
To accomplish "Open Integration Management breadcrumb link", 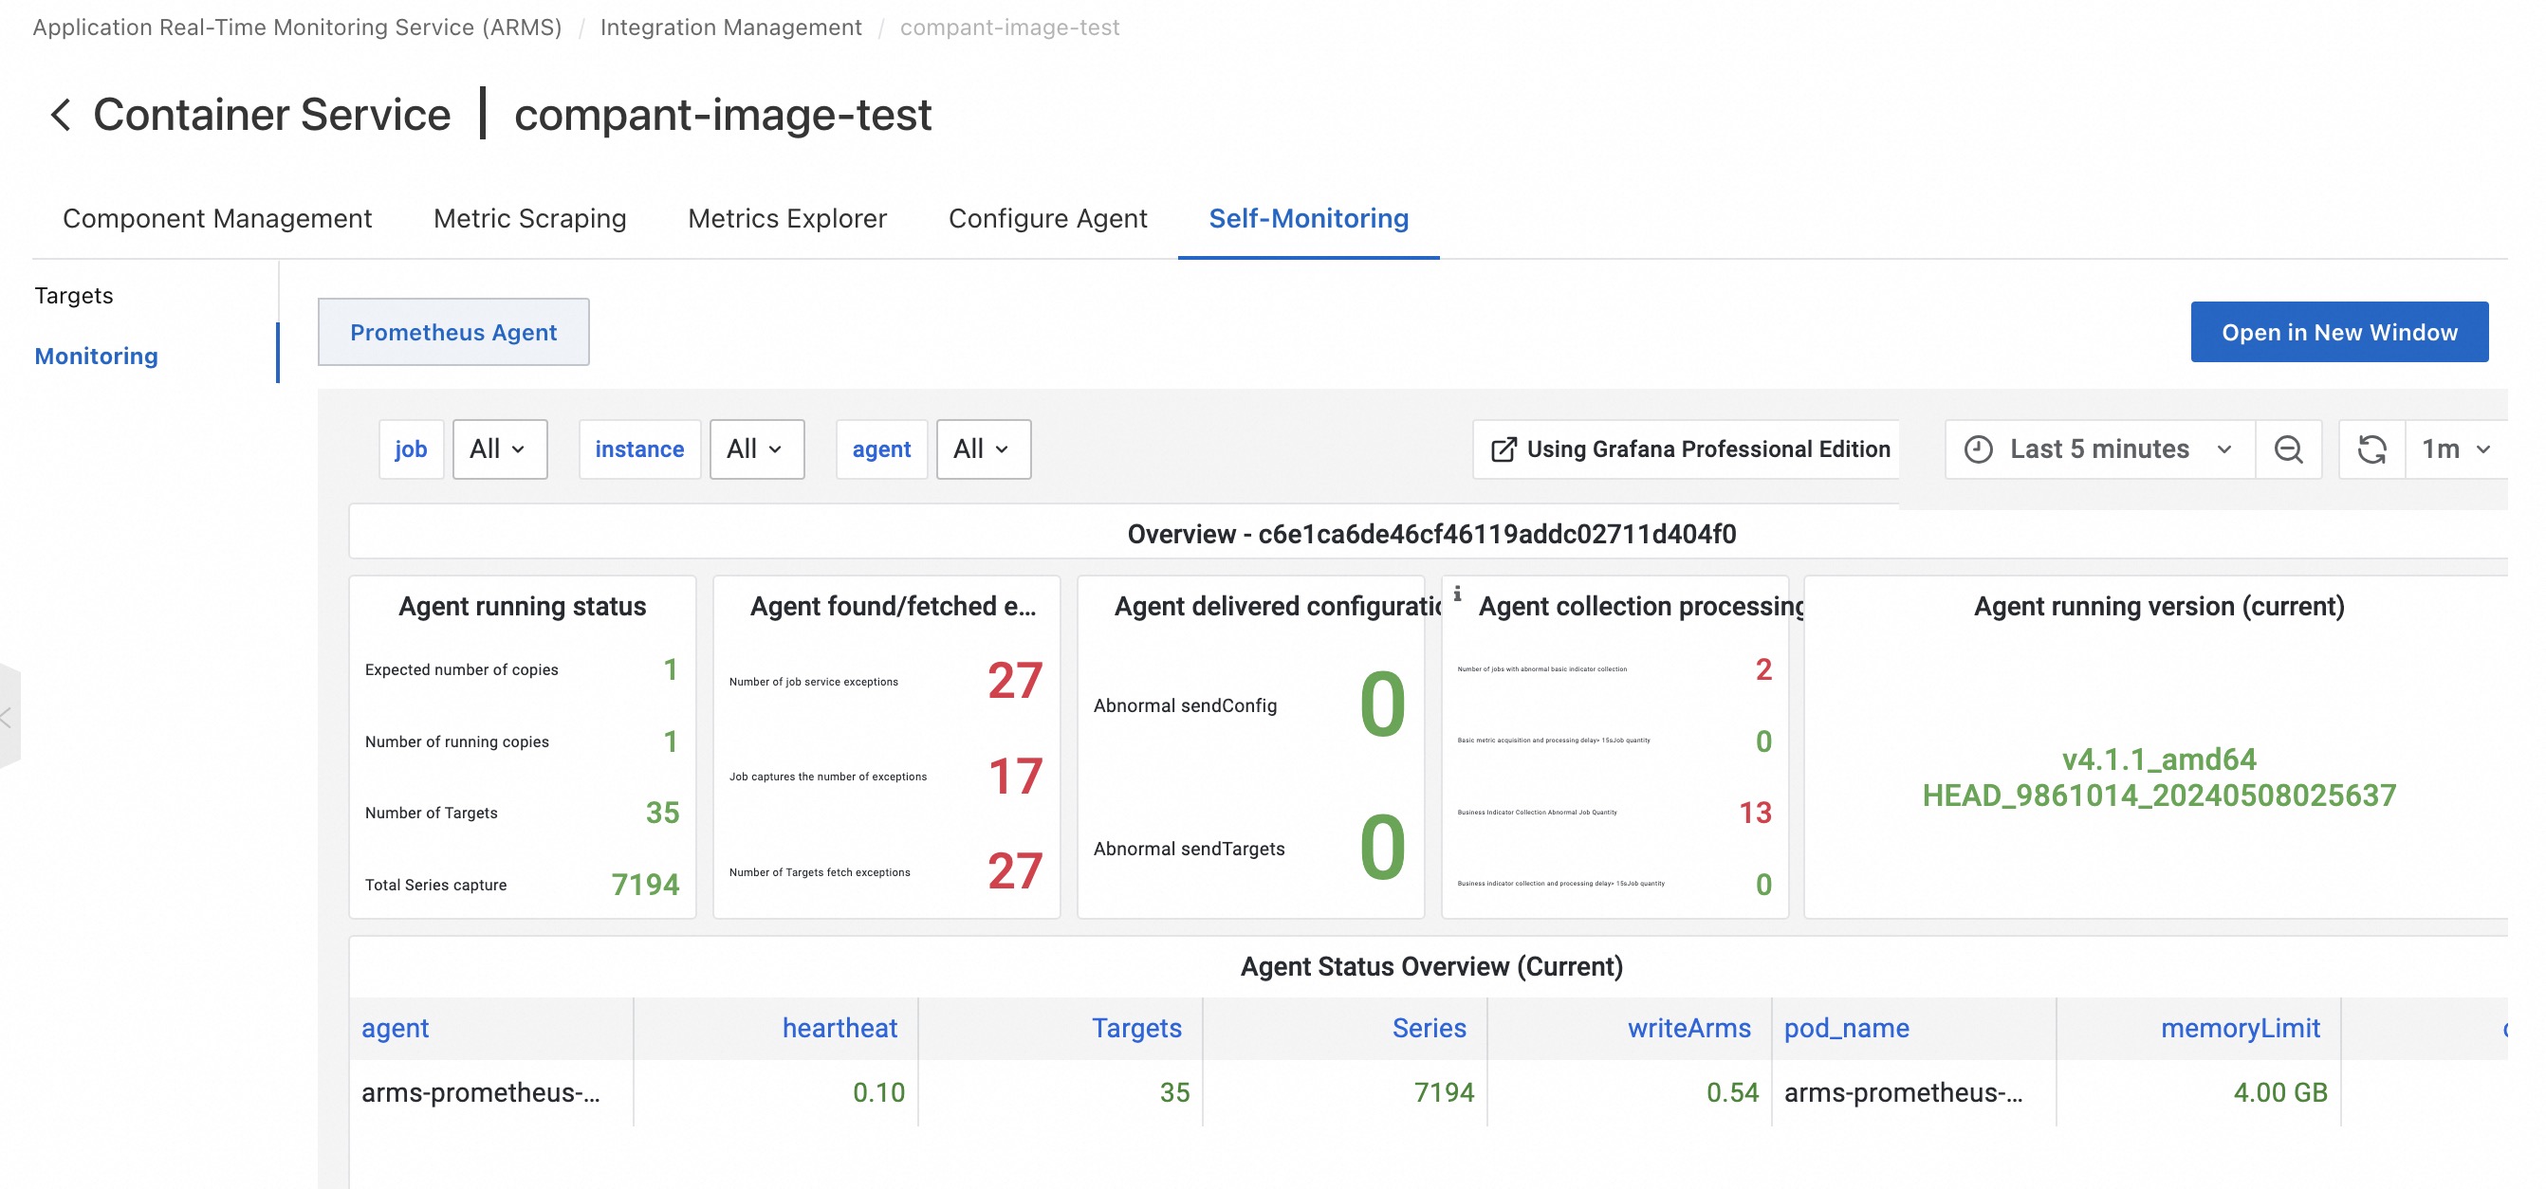I will point(730,27).
